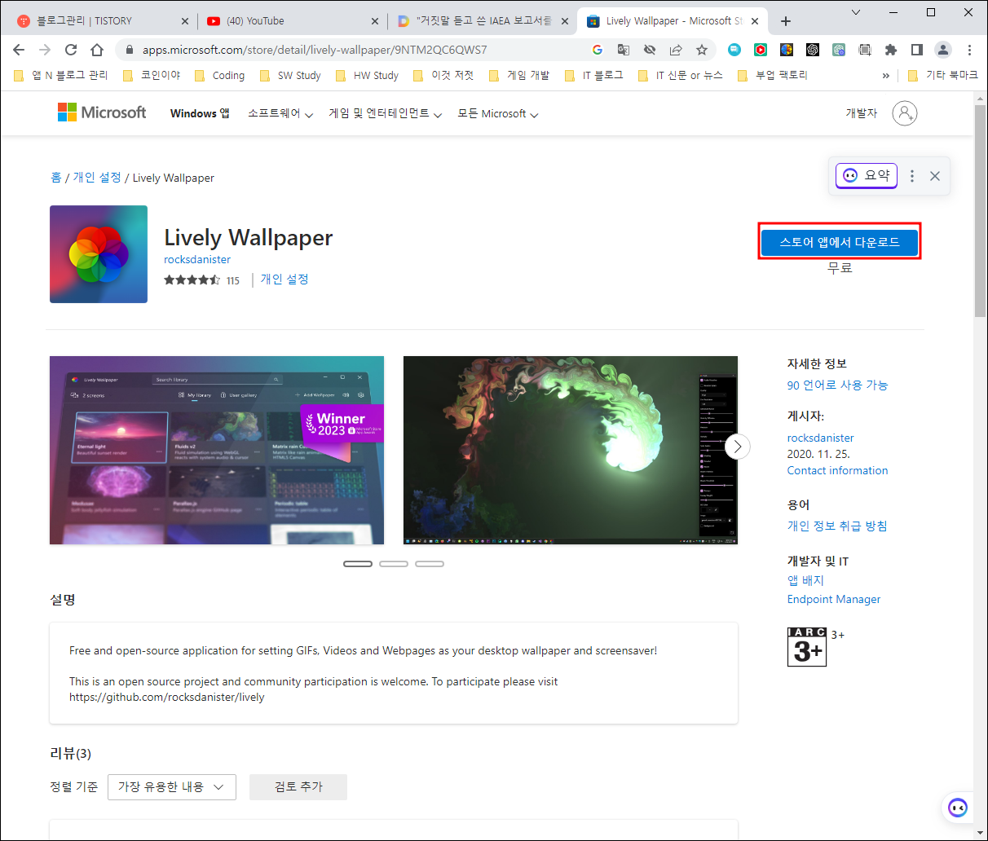Screen dimensions: 988x841
Task: Click the 요약 summary button
Action: [x=867, y=175]
